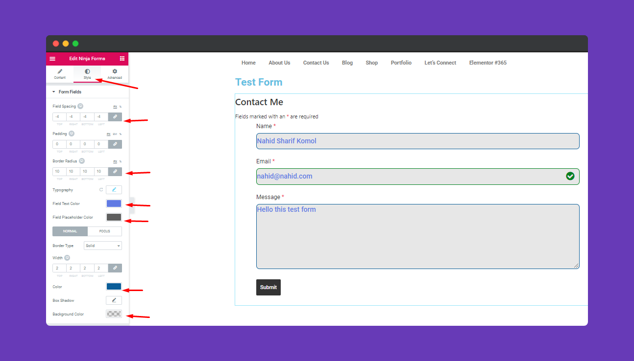Open the Blog nav link
Viewport: 634px width, 361px height.
347,63
